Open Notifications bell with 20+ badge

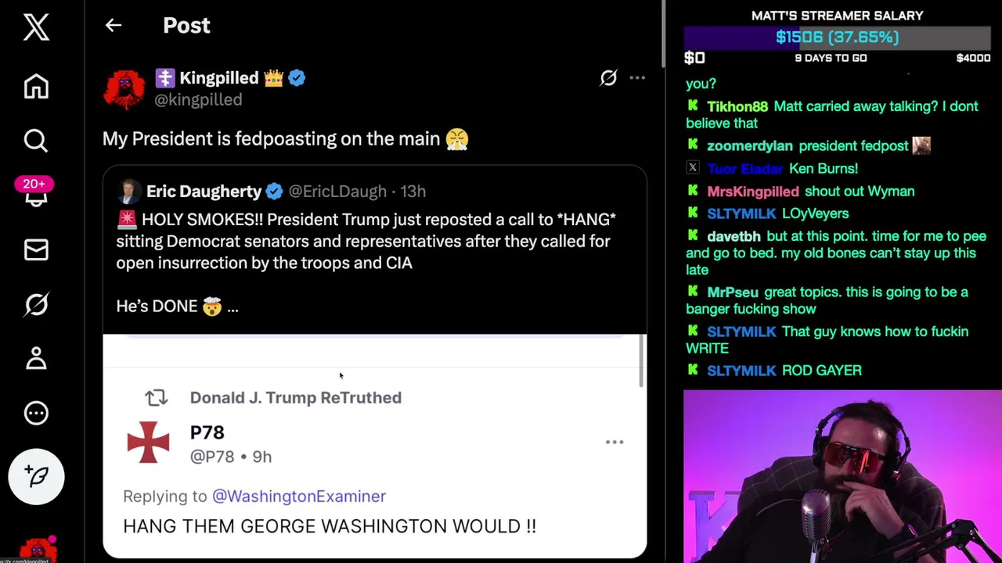tap(36, 194)
